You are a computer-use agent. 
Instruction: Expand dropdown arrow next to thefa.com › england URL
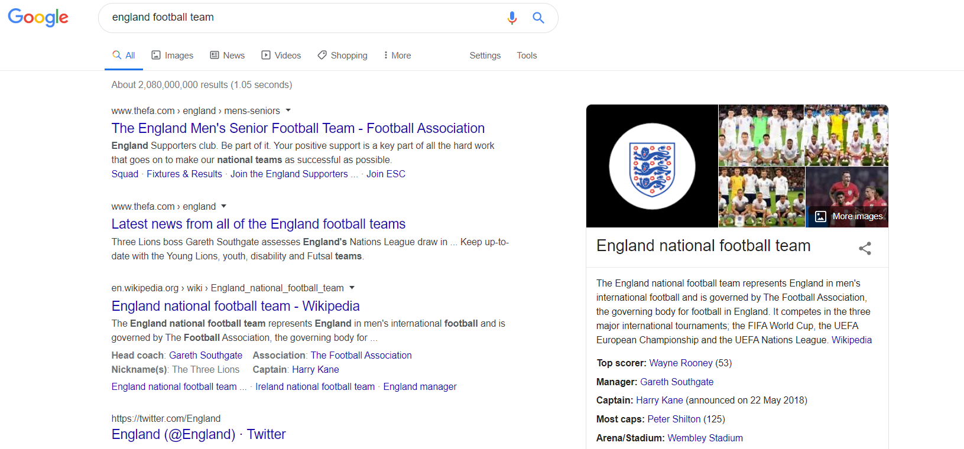point(224,206)
